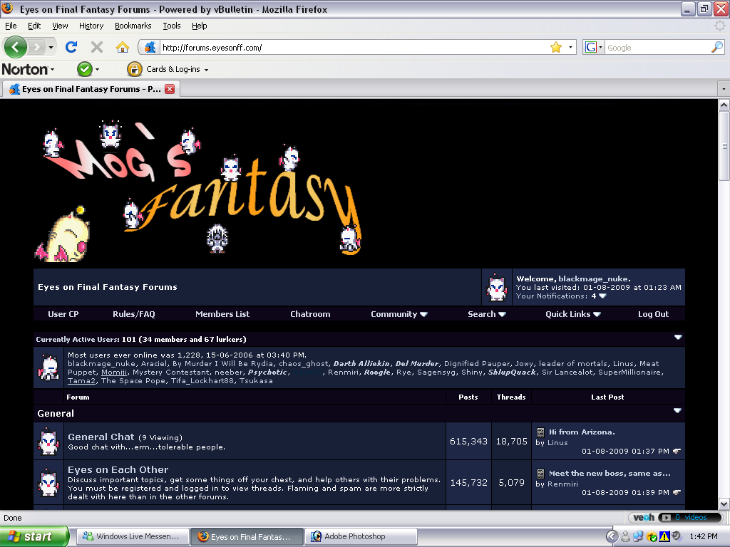This screenshot has height=547, width=730.
Task: Open the History menu
Action: click(91, 26)
